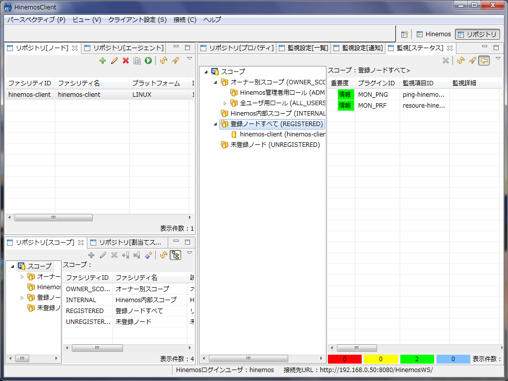Image resolution: width=508 pixels, height=381 pixels.
Task: Click the プラットフォーム column header
Action: (159, 83)
